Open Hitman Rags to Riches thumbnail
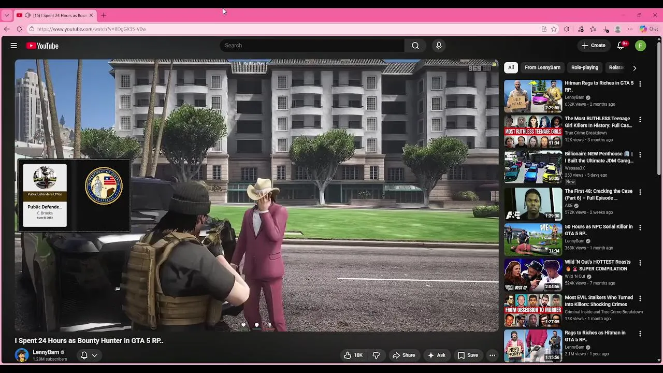This screenshot has height=373, width=663. (533, 96)
